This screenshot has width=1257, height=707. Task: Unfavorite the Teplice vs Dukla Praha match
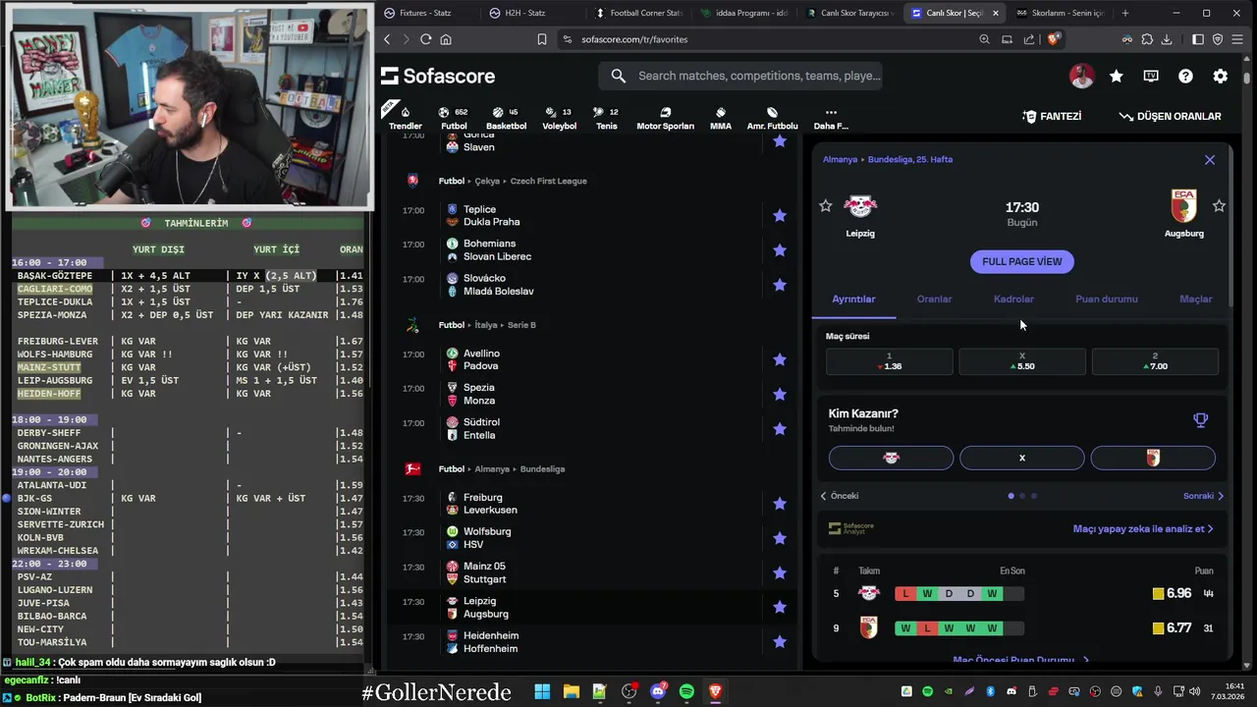(780, 215)
